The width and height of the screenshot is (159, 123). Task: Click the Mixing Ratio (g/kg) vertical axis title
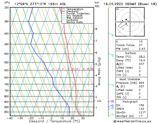click(x=99, y=71)
